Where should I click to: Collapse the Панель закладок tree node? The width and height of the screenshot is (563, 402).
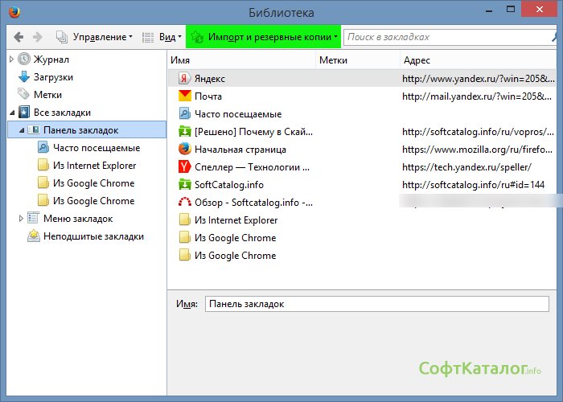22,130
